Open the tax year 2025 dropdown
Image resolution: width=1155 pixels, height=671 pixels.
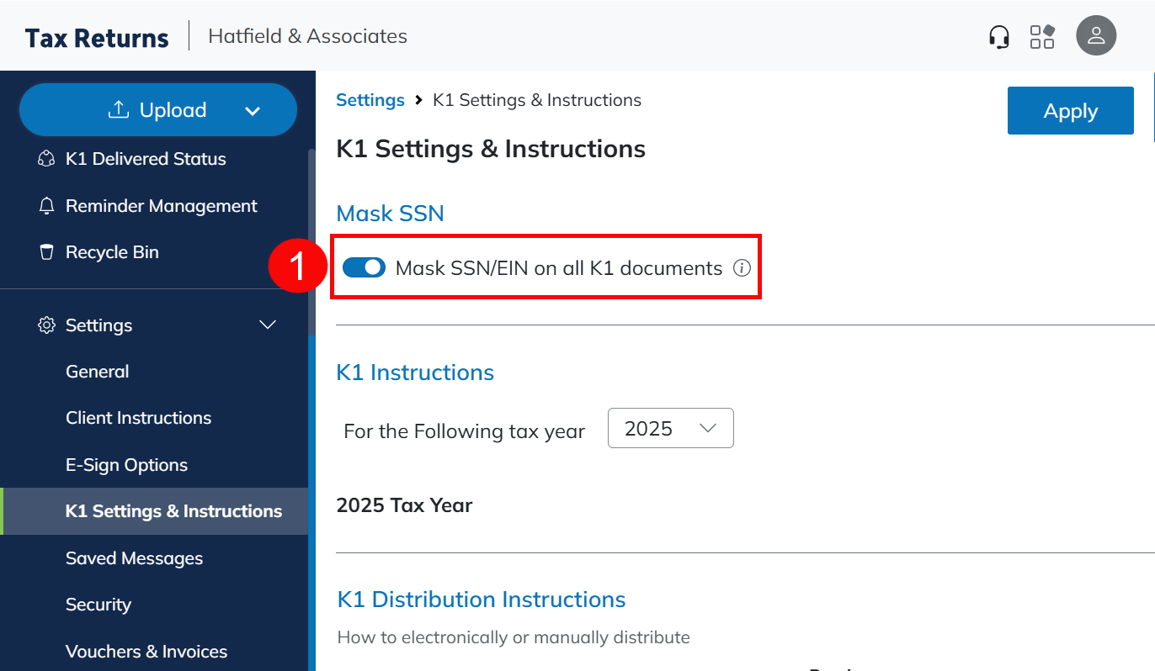point(670,429)
